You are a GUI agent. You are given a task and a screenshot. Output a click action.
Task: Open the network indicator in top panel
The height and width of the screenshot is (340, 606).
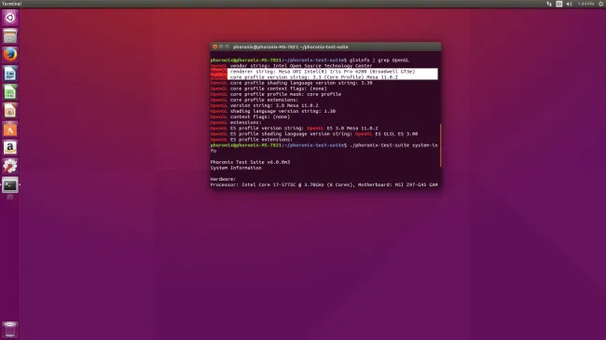pos(549,4)
